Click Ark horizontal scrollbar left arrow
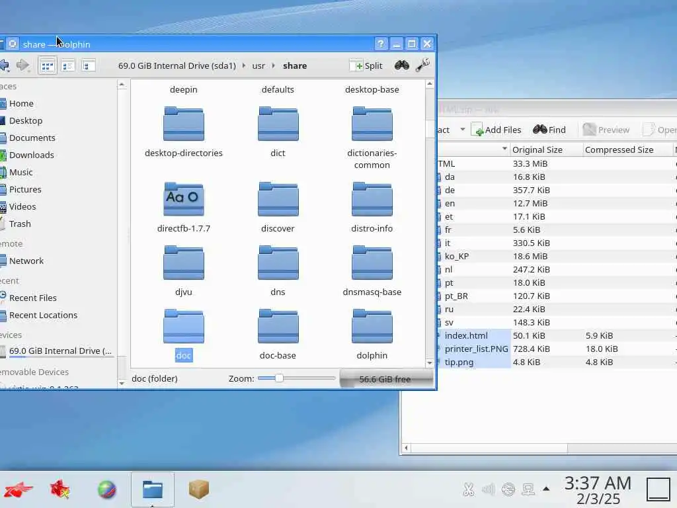The height and width of the screenshot is (508, 677). pos(406,448)
